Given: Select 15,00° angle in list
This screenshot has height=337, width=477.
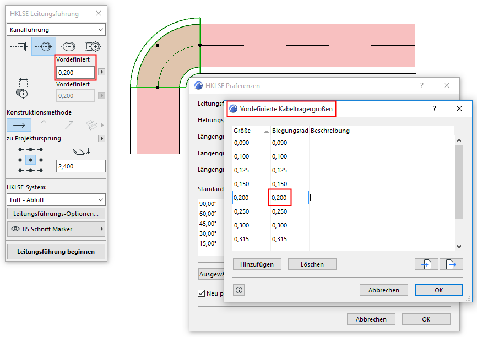Looking at the screenshot, I should pyautogui.click(x=208, y=243).
